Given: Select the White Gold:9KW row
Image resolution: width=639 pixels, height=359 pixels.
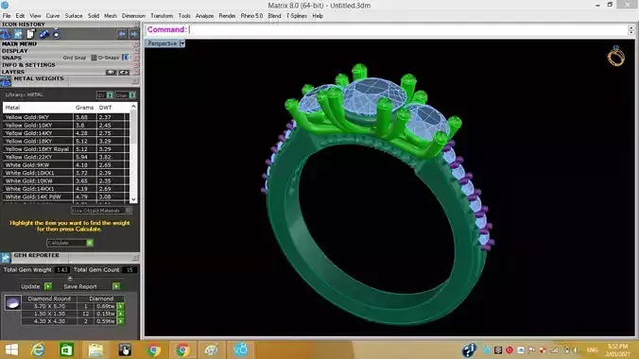Looking at the screenshot, I should point(66,165).
